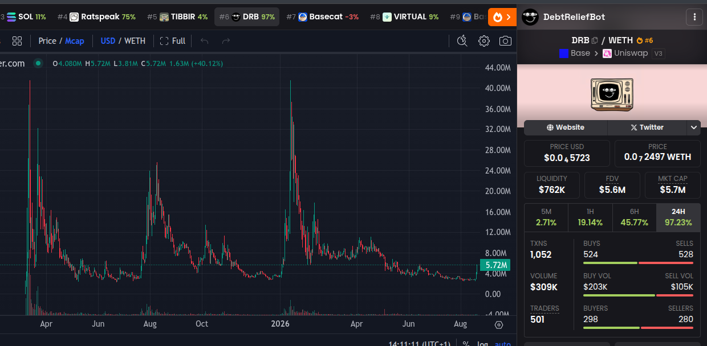Switch chart currency to USD
The image size is (707, 346).
[108, 41]
